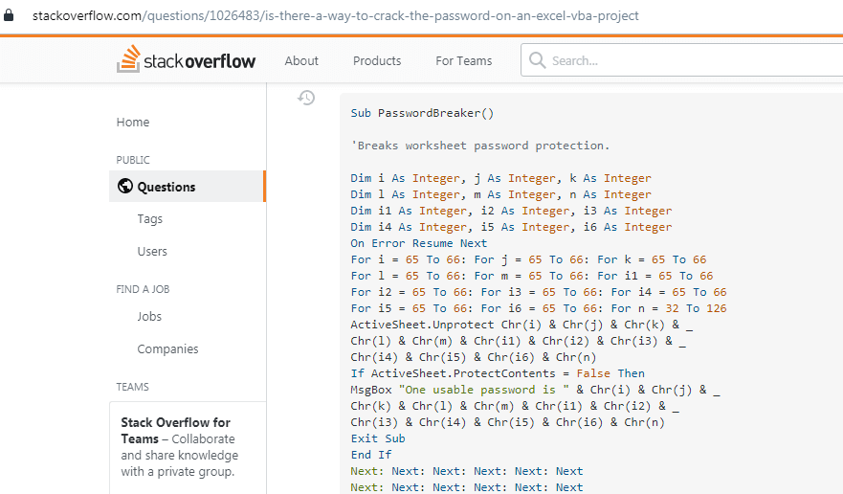843x494 pixels.
Task: Open Tags in the sidebar
Action: (x=149, y=219)
